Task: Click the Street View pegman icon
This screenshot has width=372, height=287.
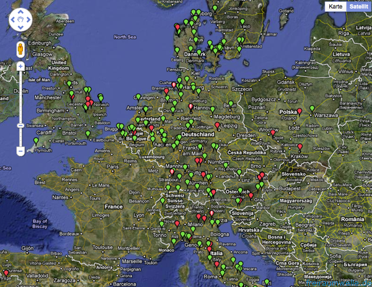Action: pyautogui.click(x=20, y=50)
